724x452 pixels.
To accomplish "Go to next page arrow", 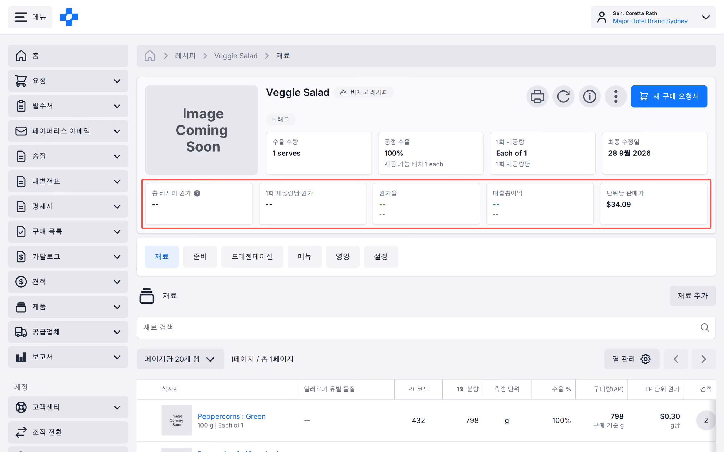I will click(704, 359).
